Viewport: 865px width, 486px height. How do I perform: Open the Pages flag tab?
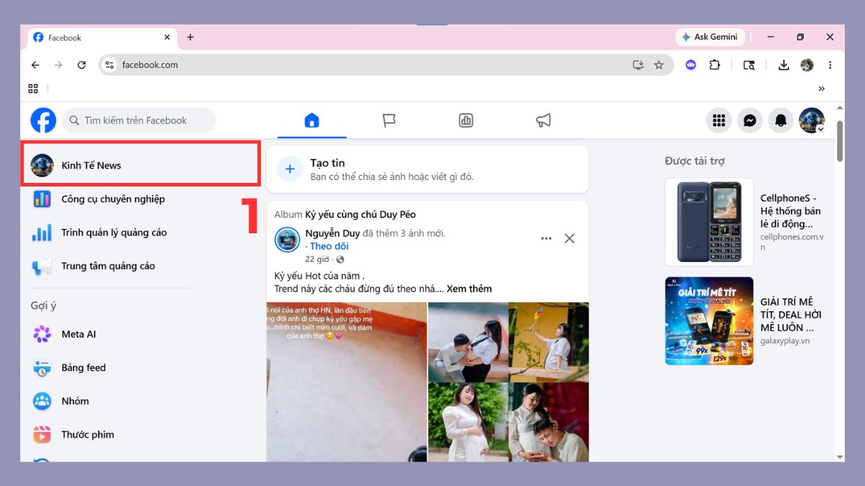pos(389,120)
